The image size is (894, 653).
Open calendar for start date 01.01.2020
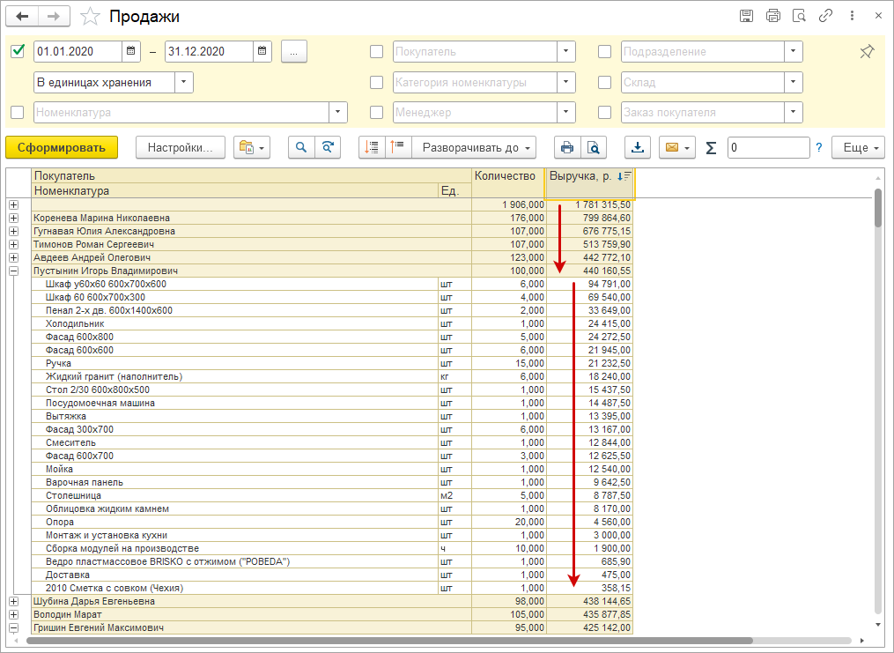pos(131,52)
